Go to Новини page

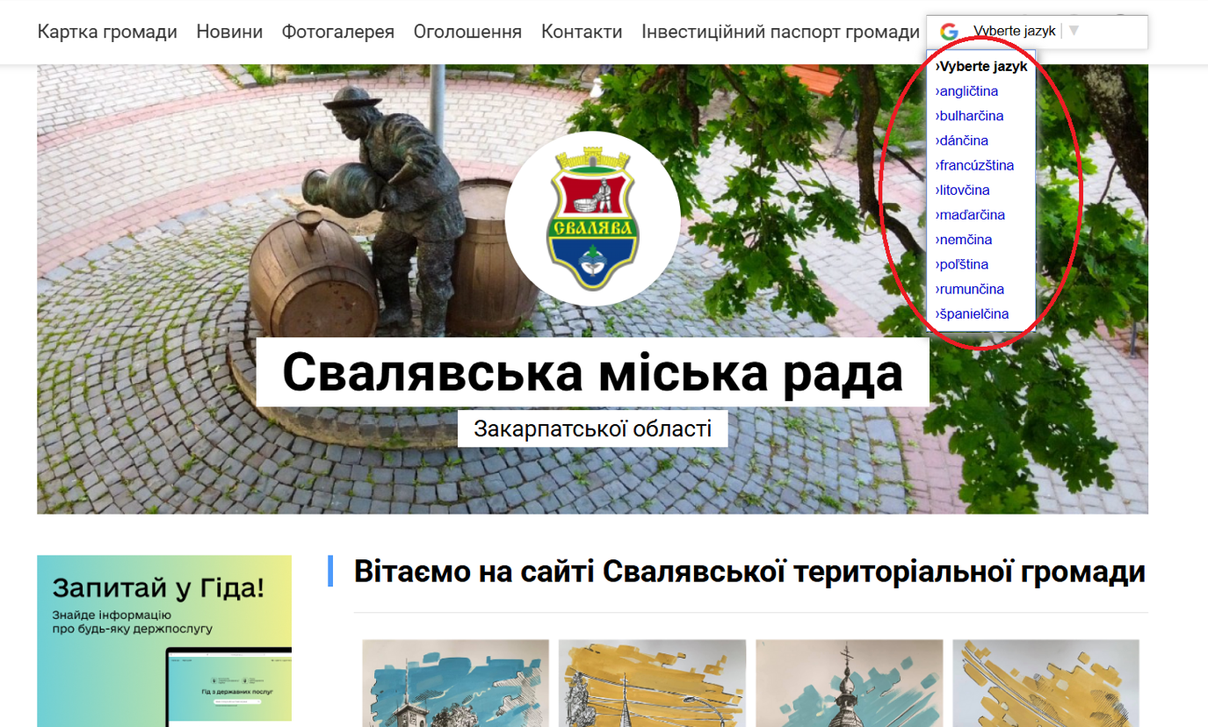click(x=229, y=32)
